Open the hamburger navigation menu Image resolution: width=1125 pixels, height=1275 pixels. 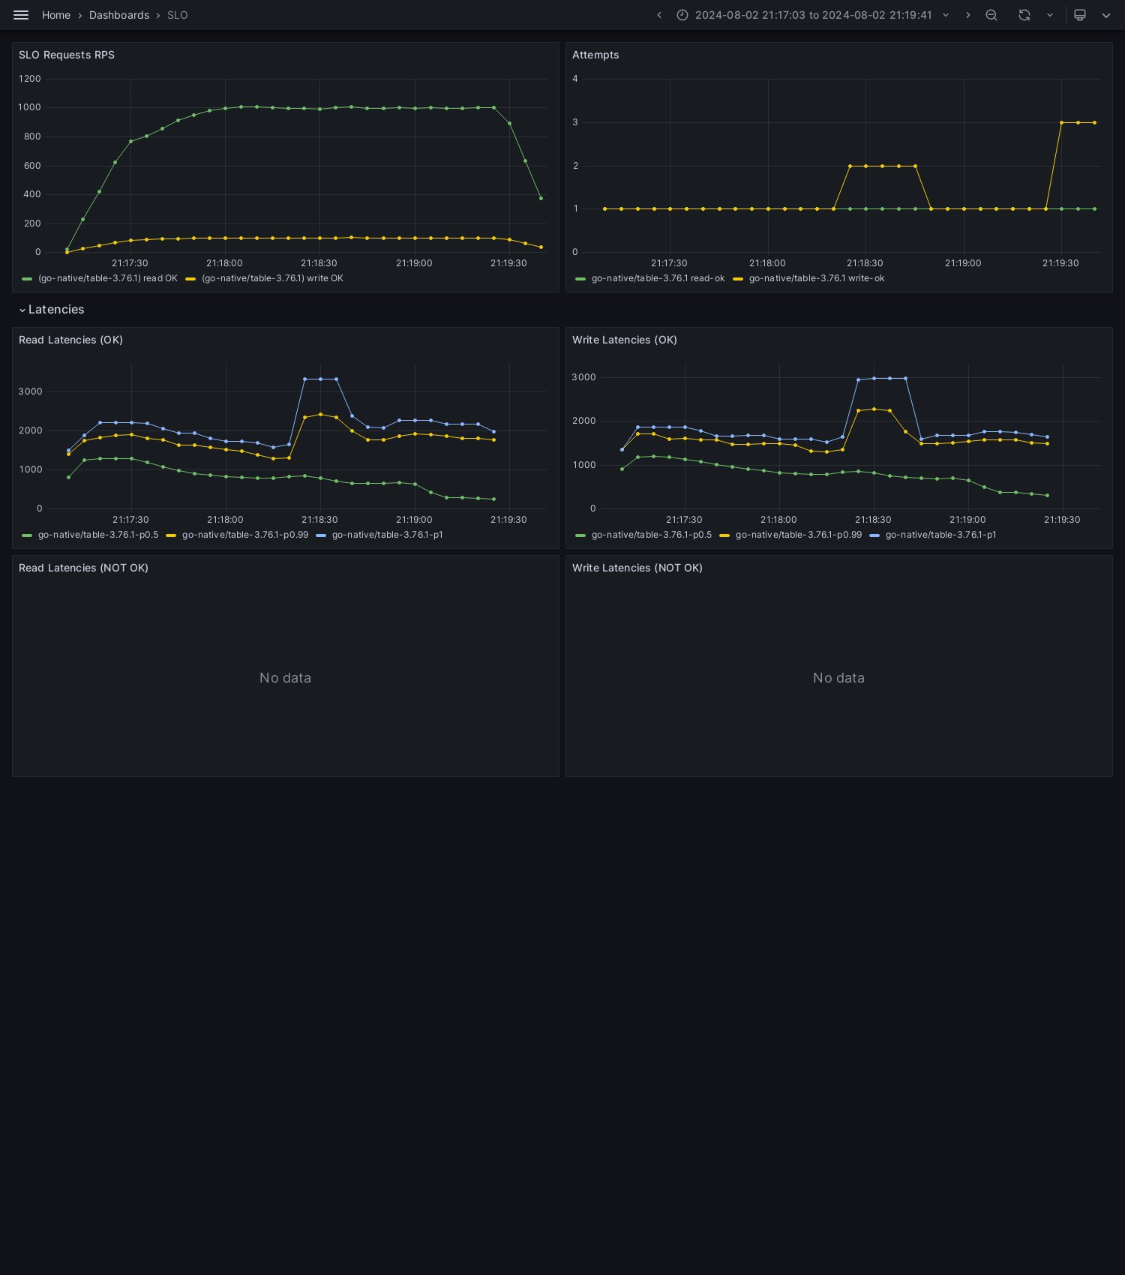click(x=21, y=15)
